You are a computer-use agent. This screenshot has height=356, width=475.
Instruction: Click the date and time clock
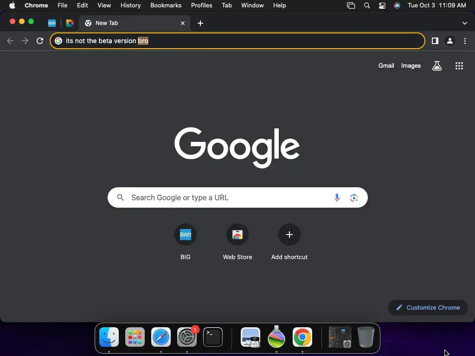(436, 6)
